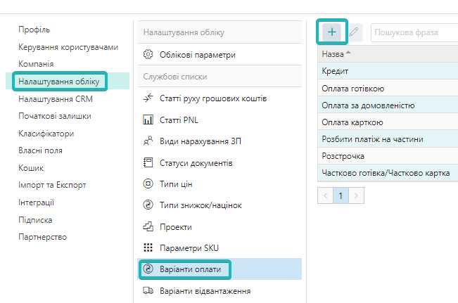Click the Параметри SKU grid icon
Image resolution: width=458 pixels, height=303 pixels.
(148, 247)
